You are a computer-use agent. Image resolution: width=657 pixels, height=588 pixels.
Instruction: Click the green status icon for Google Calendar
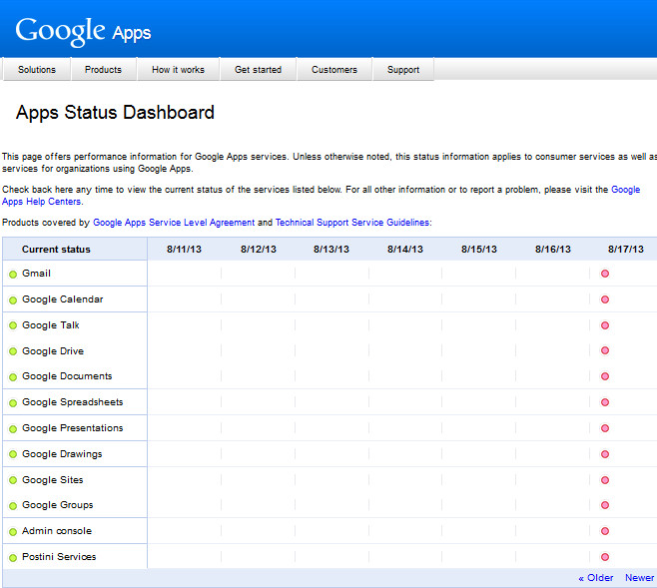13,300
